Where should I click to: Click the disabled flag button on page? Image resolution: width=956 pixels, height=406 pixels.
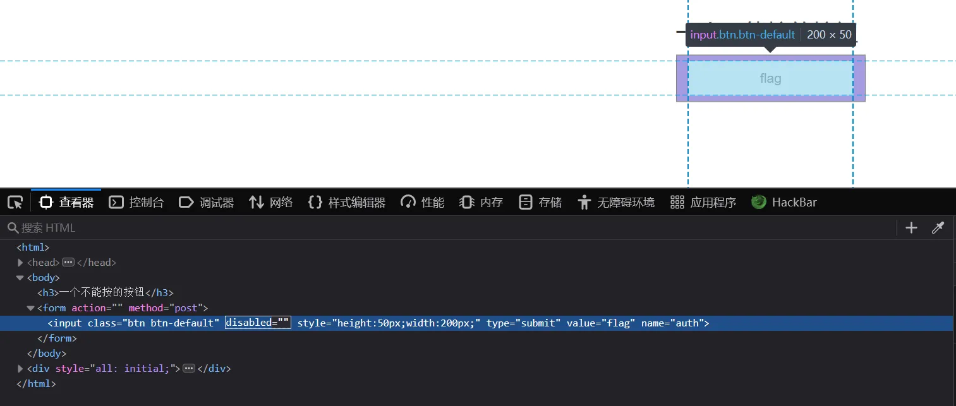tap(770, 78)
